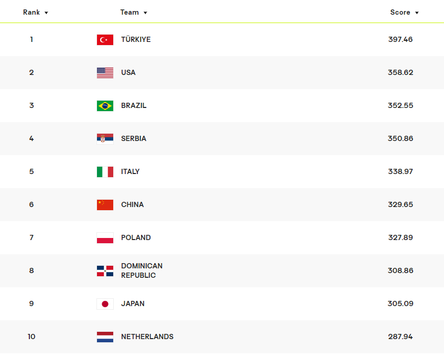Image resolution: width=444 pixels, height=358 pixels.
Task: Sort the table by Team column
Action: tap(134, 13)
